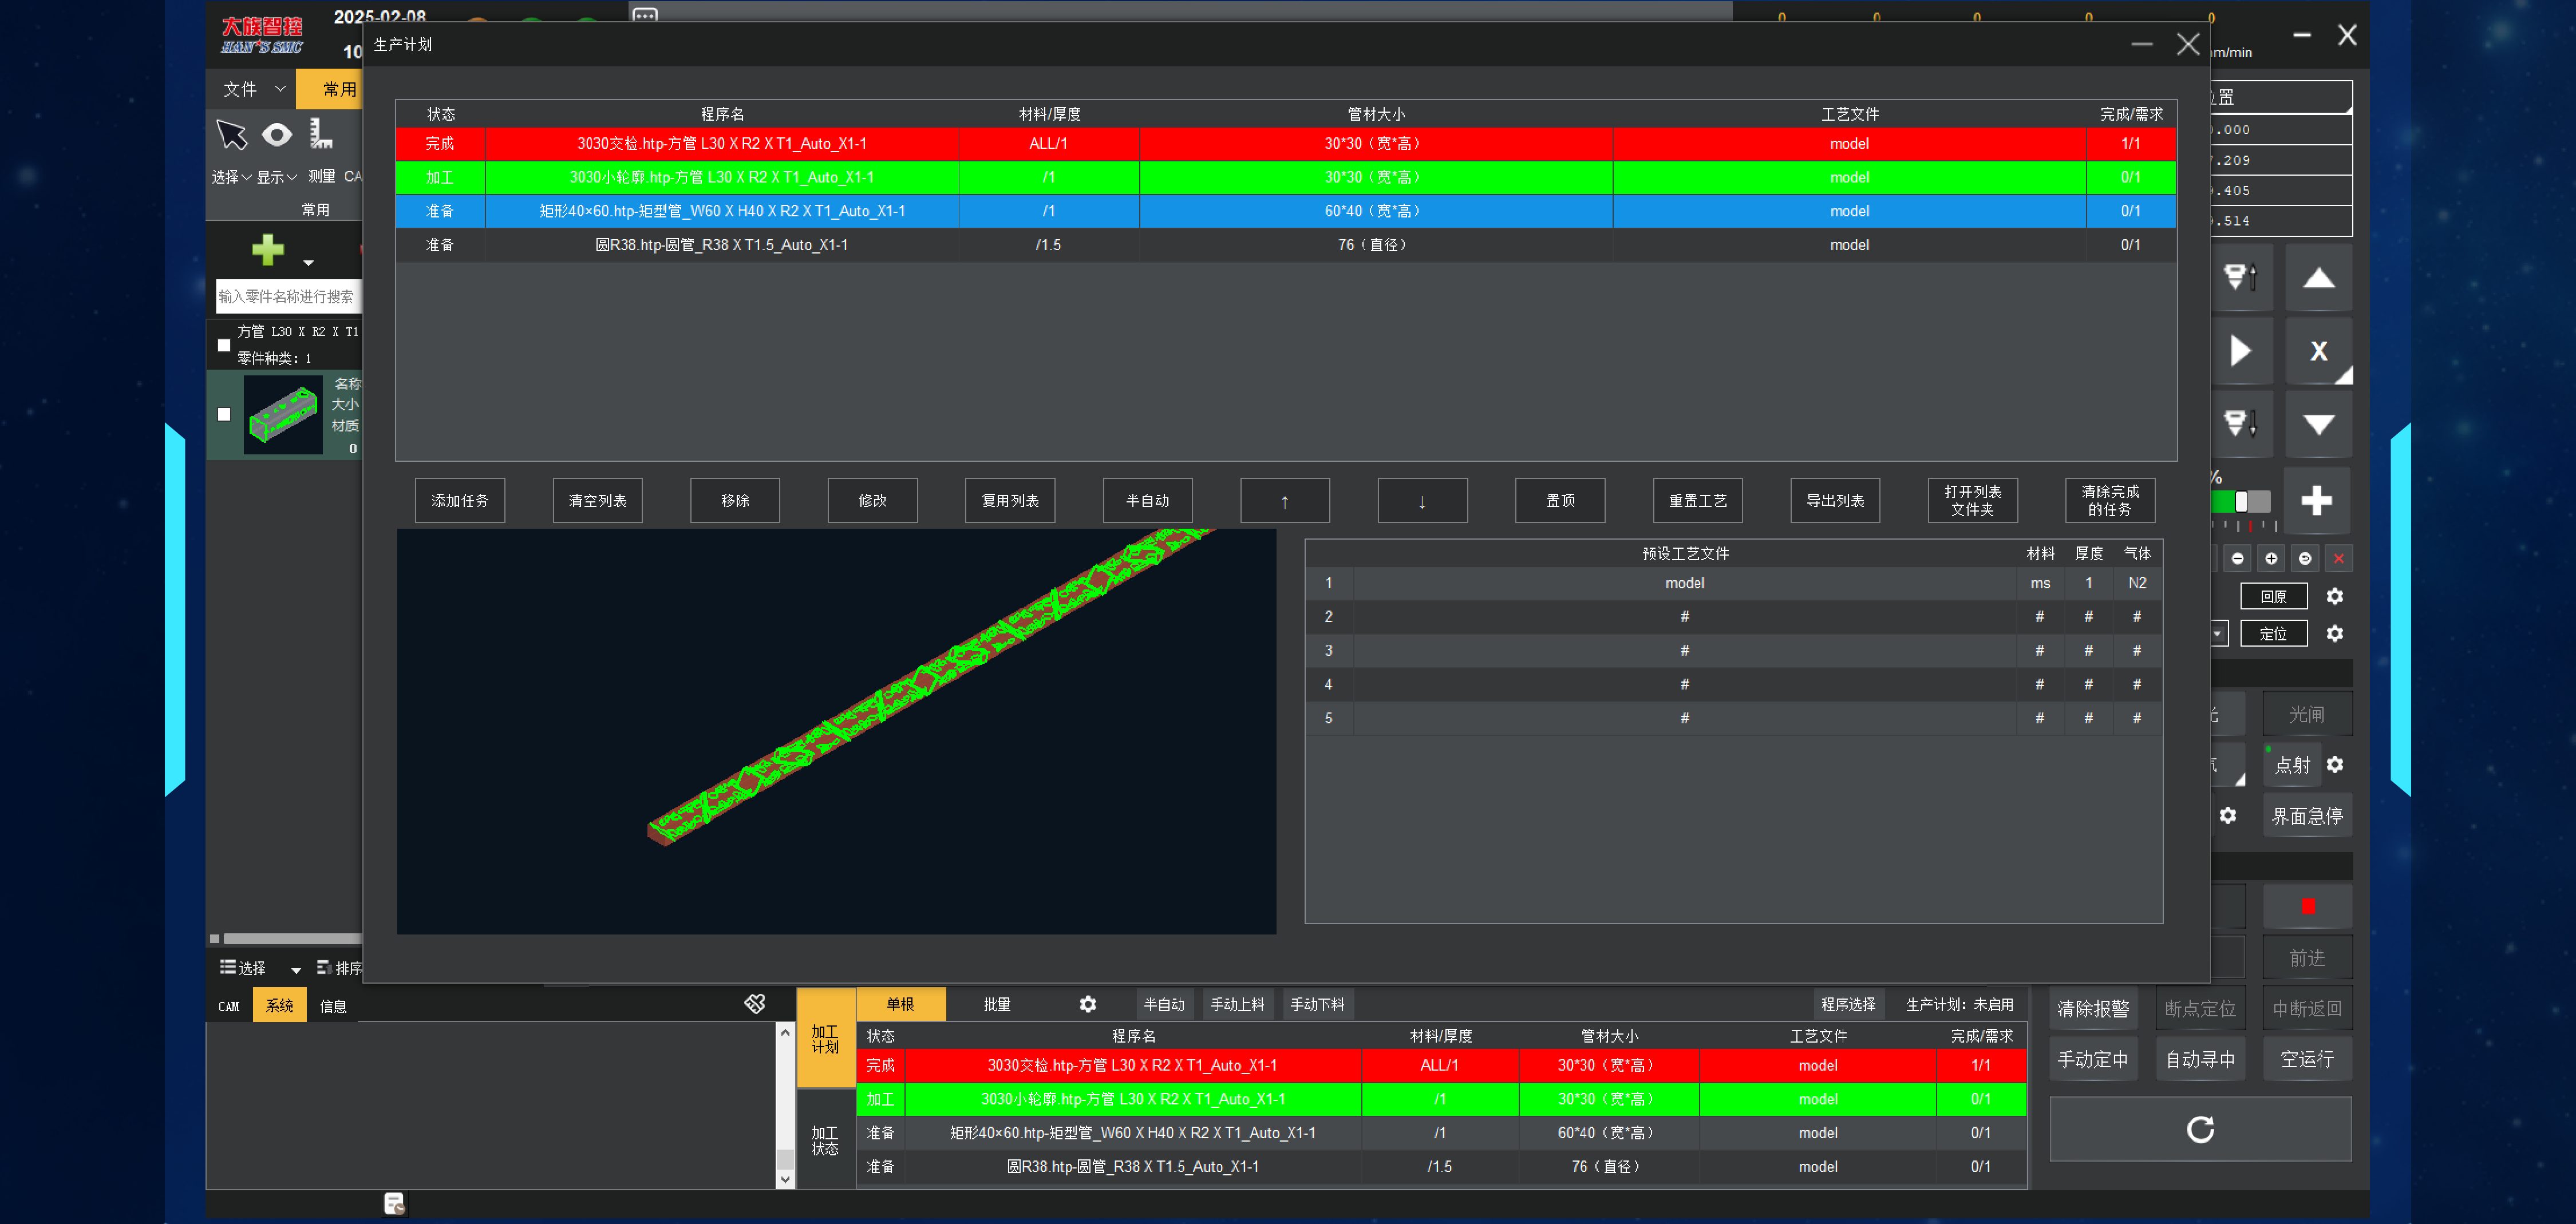Toggle the eye display visibility icon
2576x1224 pixels.
pyautogui.click(x=277, y=134)
